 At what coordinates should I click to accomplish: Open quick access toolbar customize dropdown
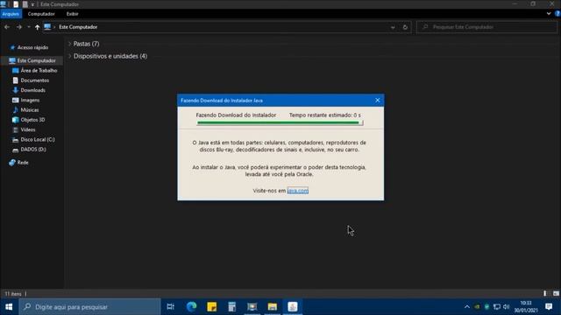click(32, 4)
